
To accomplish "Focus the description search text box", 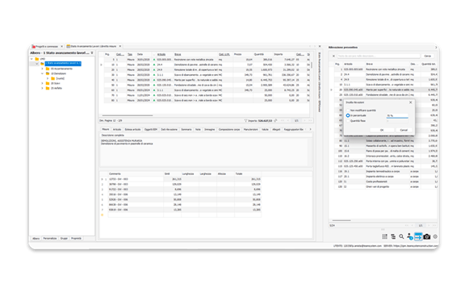I will tap(379, 56).
